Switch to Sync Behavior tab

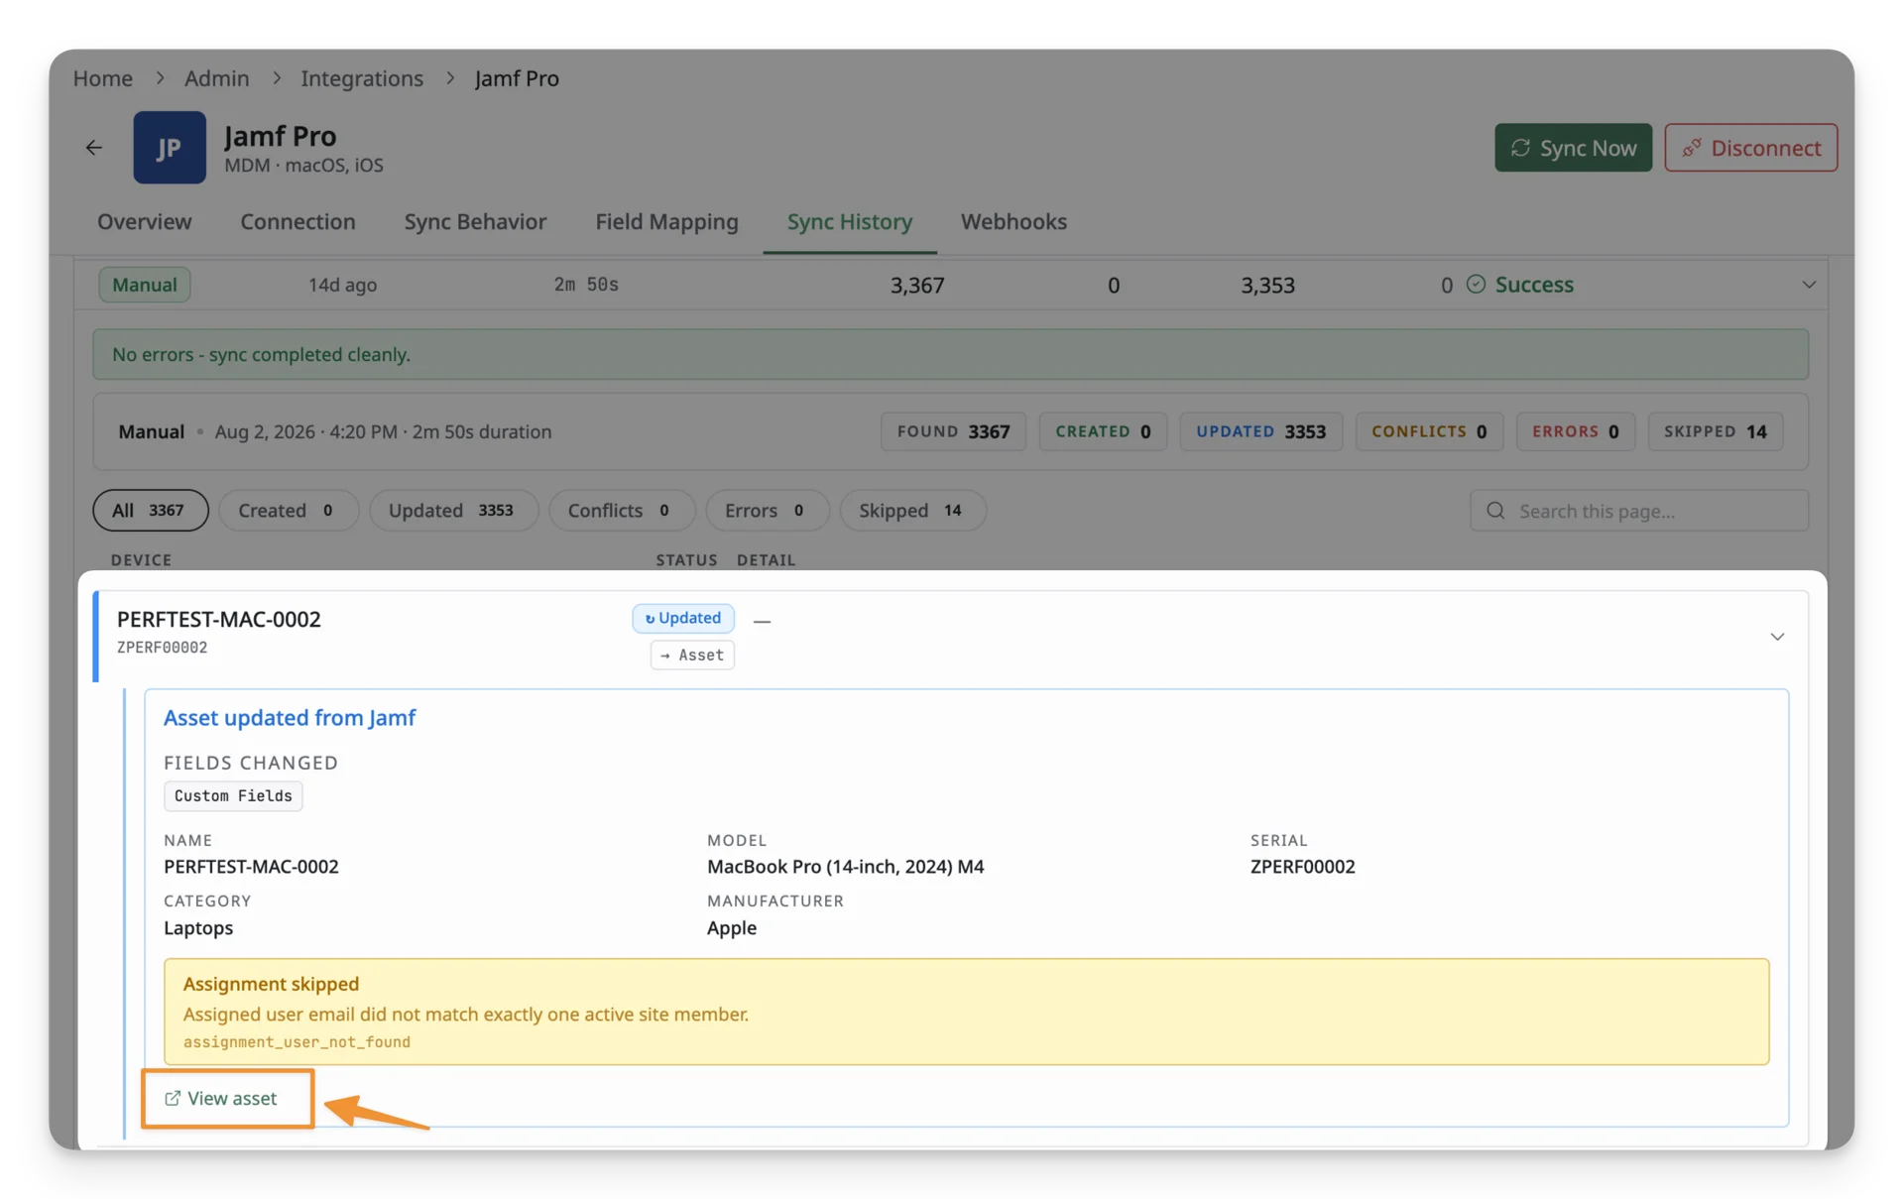[x=475, y=221]
